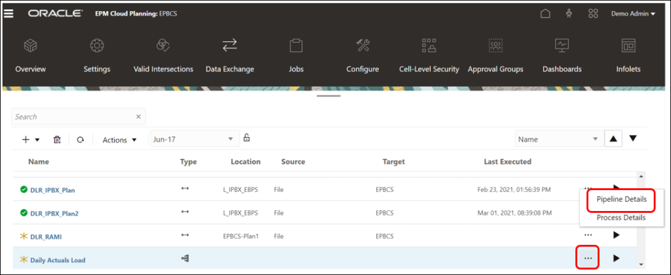Viewport: 671px width, 275px height.
Task: Choose Process Details from the menu
Action: (x=621, y=218)
